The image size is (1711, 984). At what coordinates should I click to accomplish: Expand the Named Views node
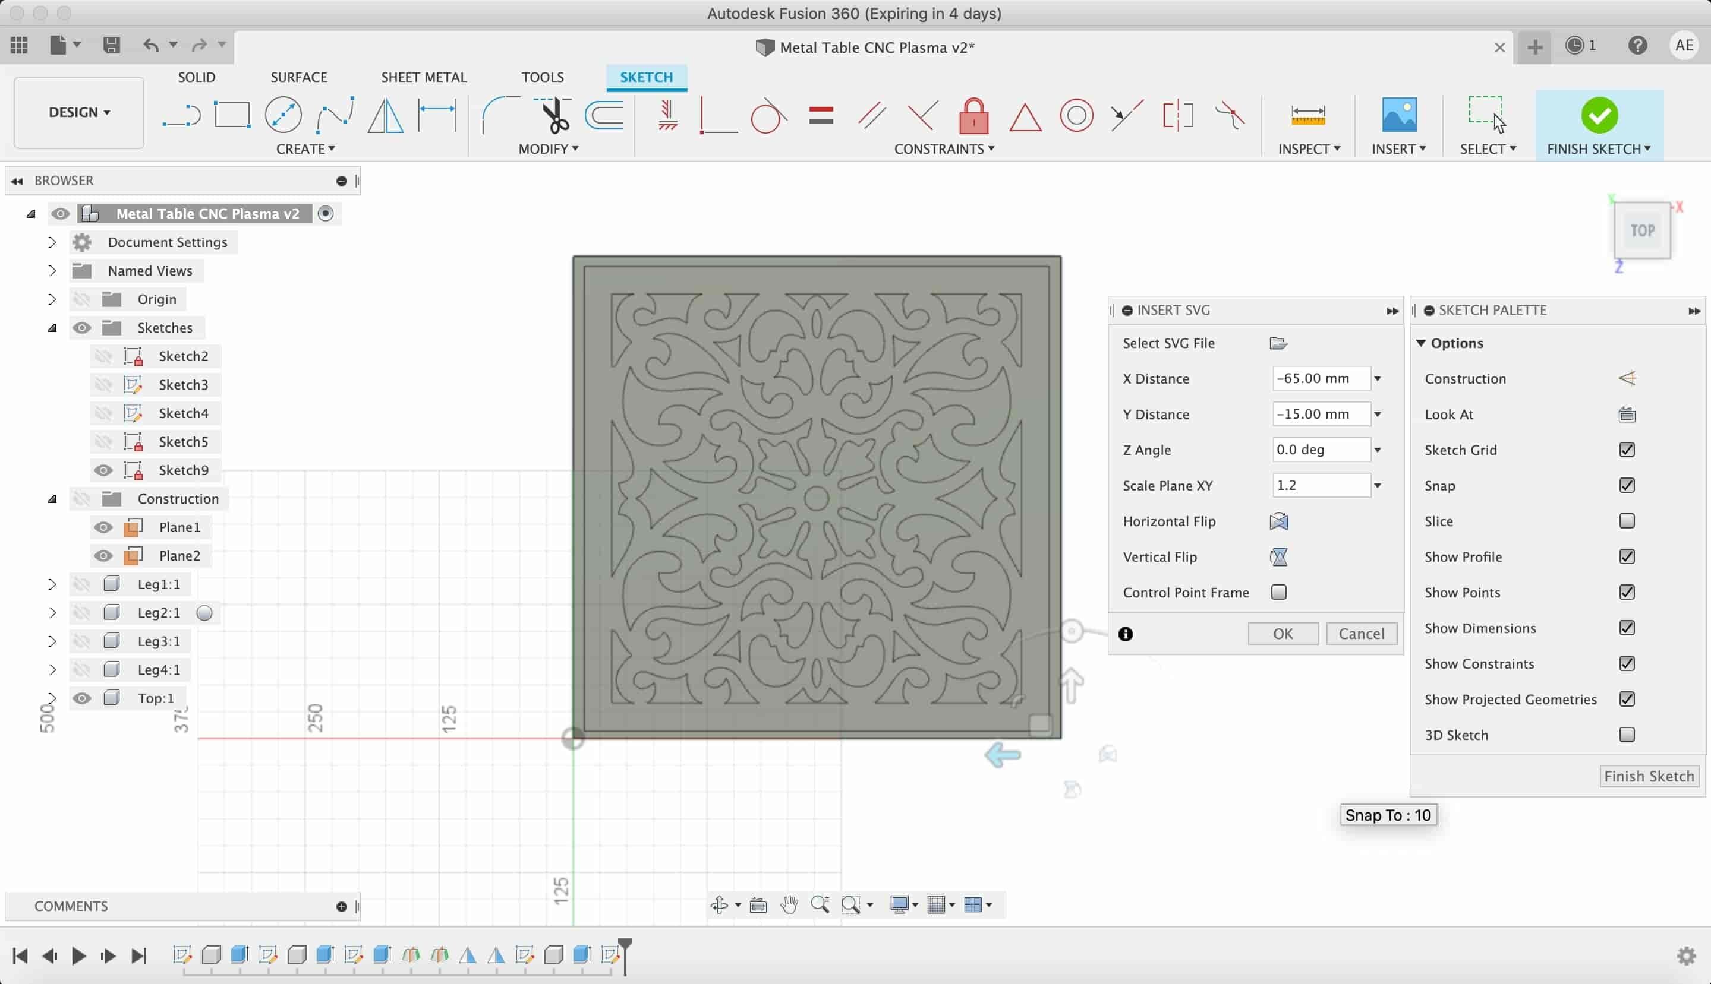[x=52, y=270]
